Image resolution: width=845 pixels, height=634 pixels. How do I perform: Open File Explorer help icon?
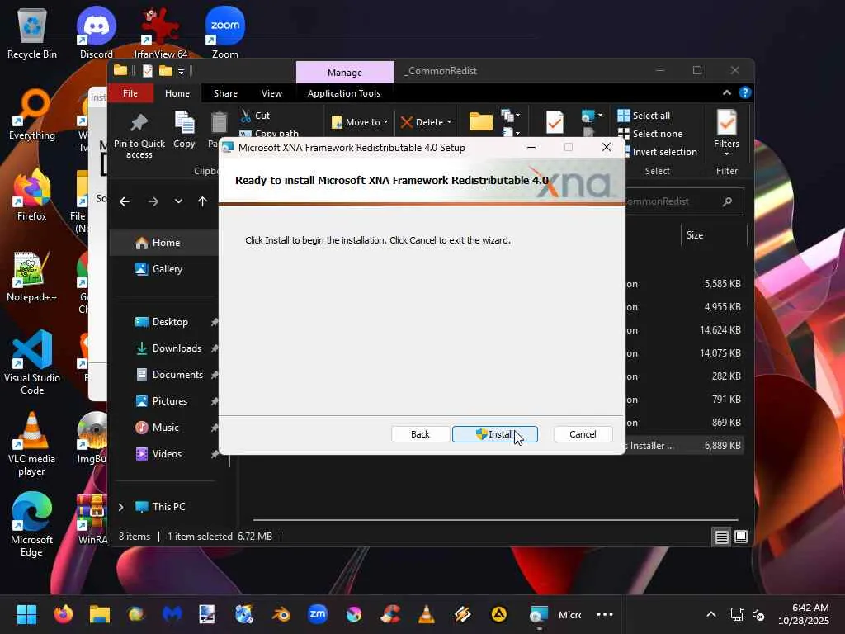745,92
